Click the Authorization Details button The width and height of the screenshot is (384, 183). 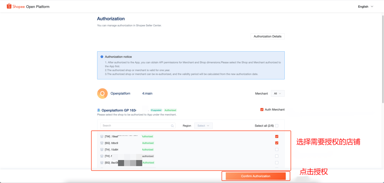pyautogui.click(x=267, y=36)
